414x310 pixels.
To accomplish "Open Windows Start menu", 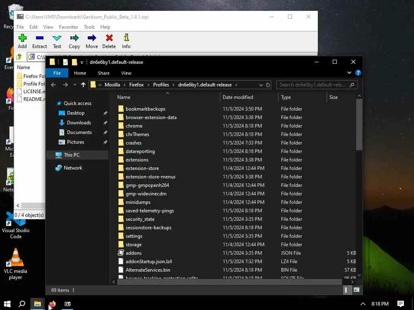I will 7,304.
